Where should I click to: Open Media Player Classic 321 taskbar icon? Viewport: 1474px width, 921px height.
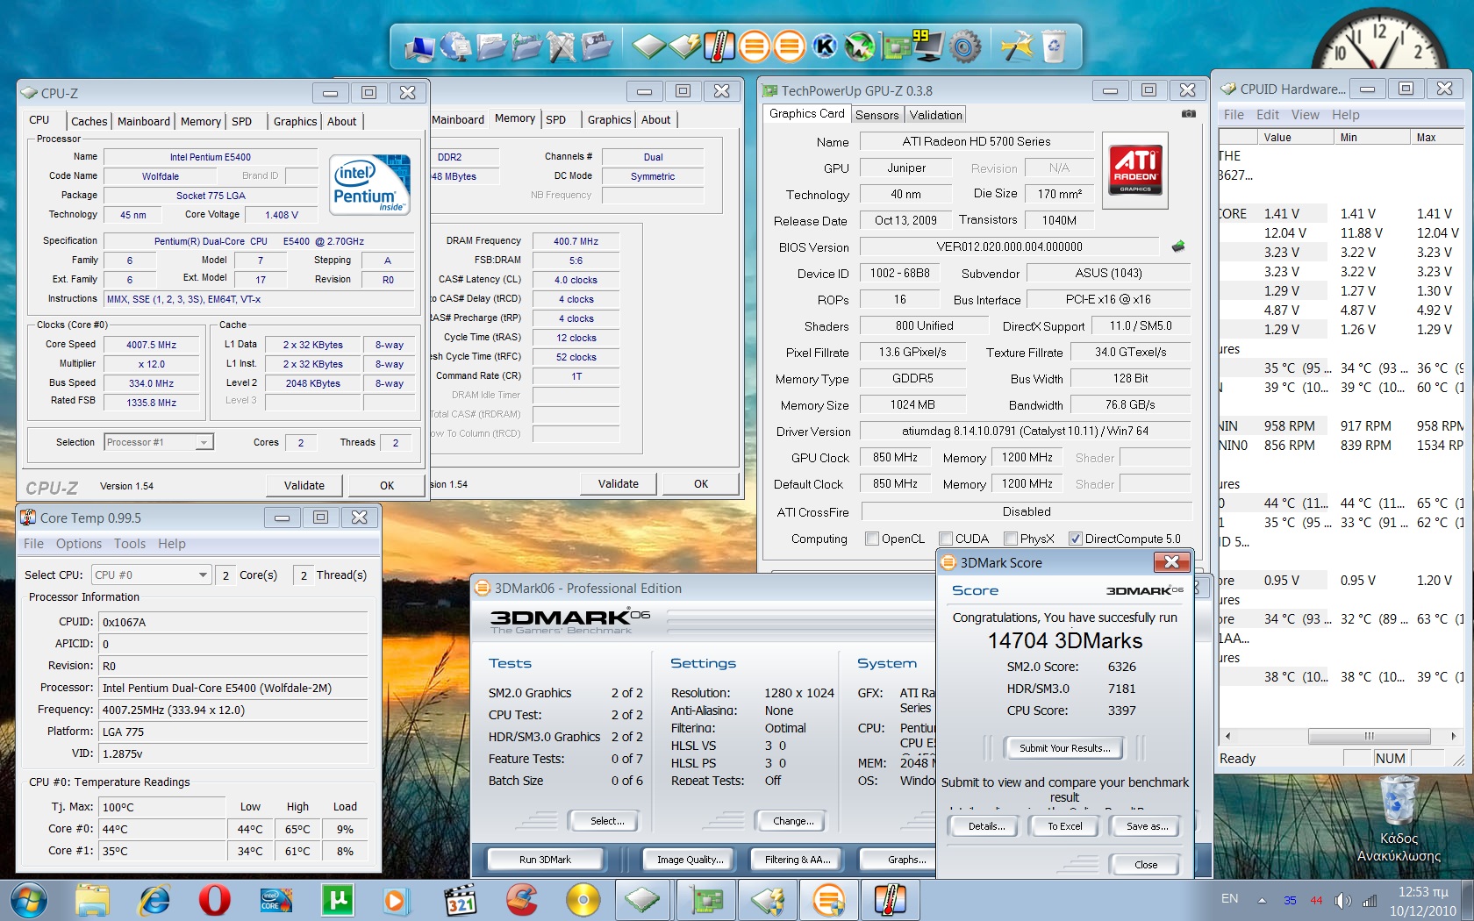(460, 900)
